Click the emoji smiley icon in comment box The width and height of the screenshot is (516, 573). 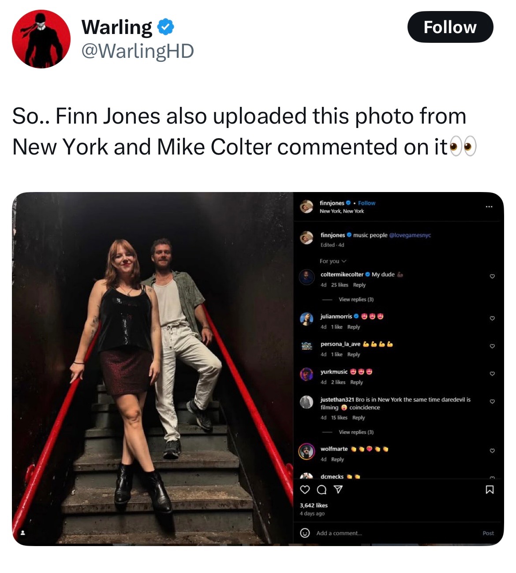point(304,533)
